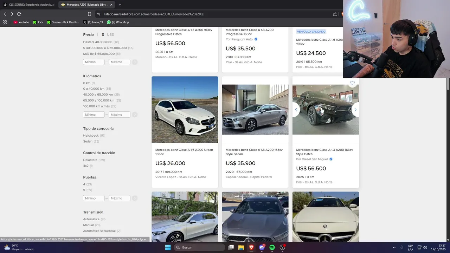Screen dimensions: 450x253
Task: Open A200 163cv Style Sedan listing title
Action: (254, 152)
